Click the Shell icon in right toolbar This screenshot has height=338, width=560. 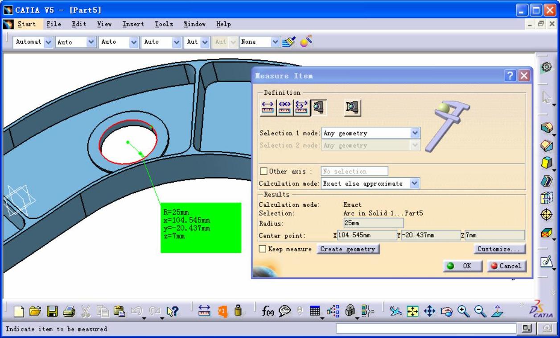tap(546, 181)
